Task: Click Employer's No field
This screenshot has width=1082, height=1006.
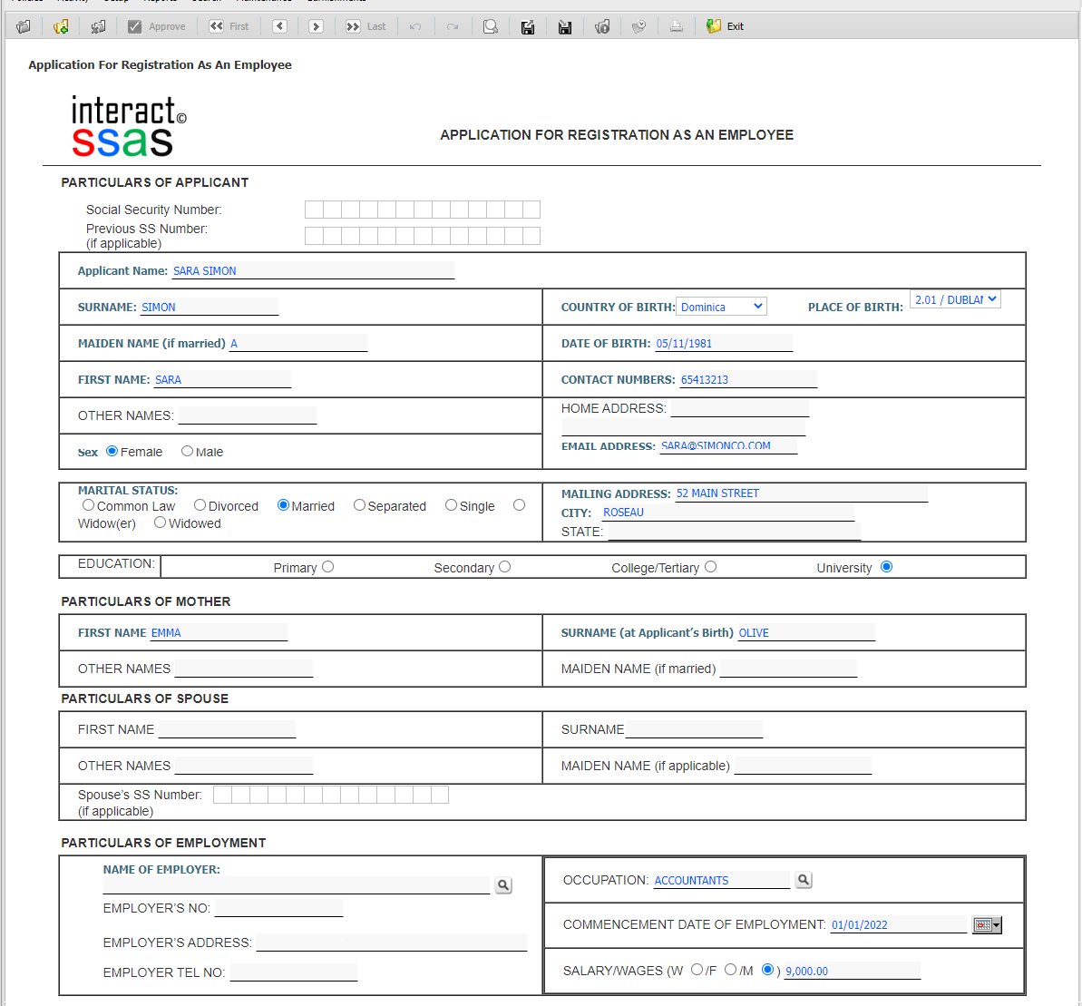Action: click(x=278, y=908)
